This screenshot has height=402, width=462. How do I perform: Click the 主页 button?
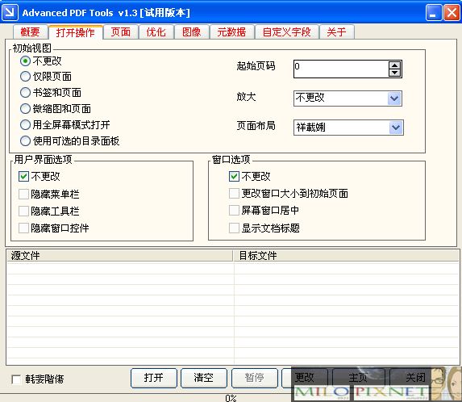pos(358,378)
